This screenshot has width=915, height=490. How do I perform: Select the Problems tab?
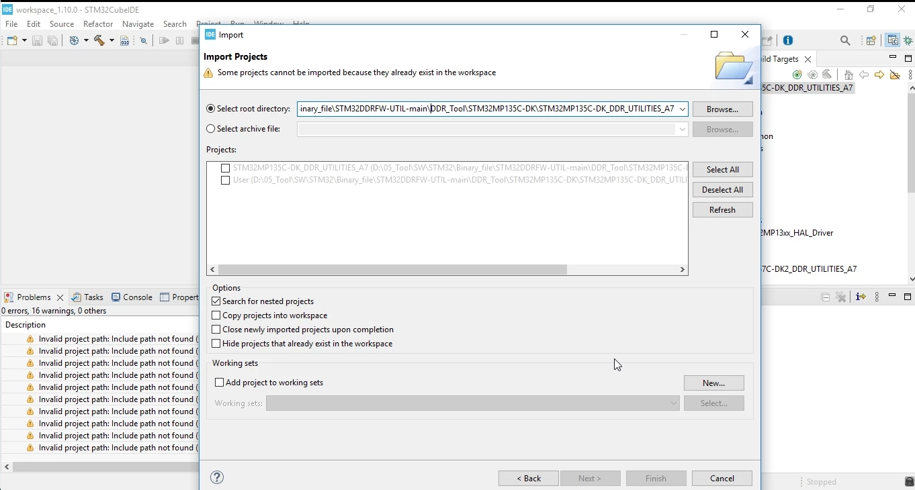(34, 297)
